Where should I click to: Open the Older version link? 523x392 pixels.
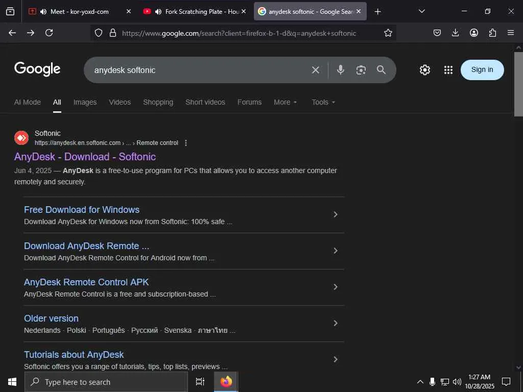[52, 318]
